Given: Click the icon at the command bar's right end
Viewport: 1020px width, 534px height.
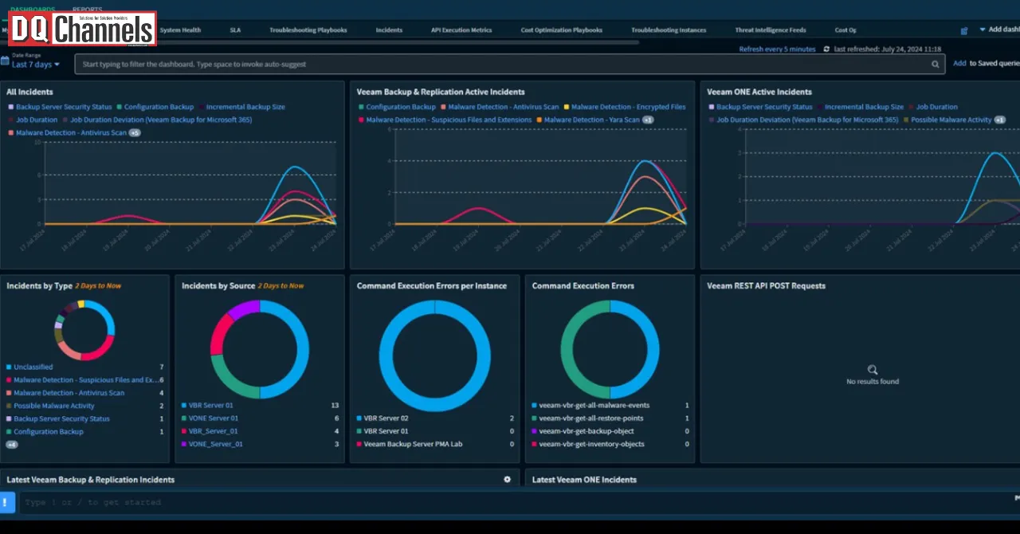Looking at the screenshot, I should pos(1016,498).
